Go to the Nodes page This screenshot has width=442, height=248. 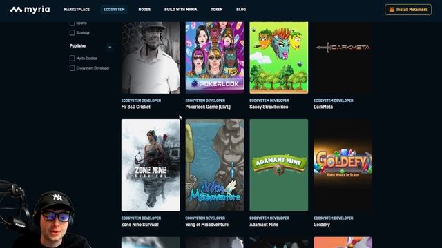144,9
